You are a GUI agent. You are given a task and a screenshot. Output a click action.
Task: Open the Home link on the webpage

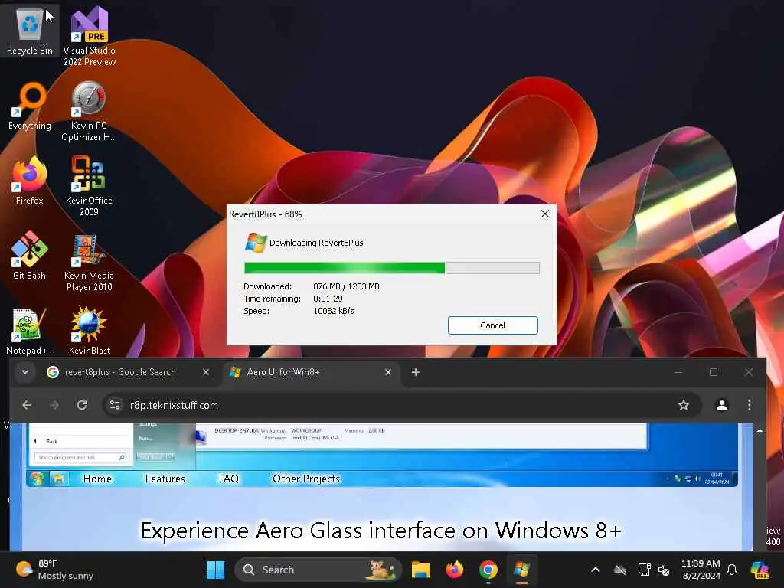click(97, 479)
